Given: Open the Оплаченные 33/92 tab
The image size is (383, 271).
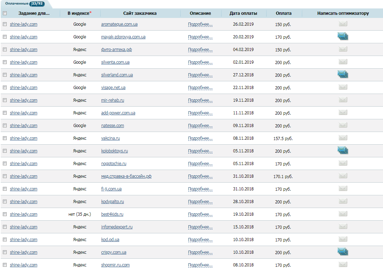Looking at the screenshot, I should click(25, 4).
